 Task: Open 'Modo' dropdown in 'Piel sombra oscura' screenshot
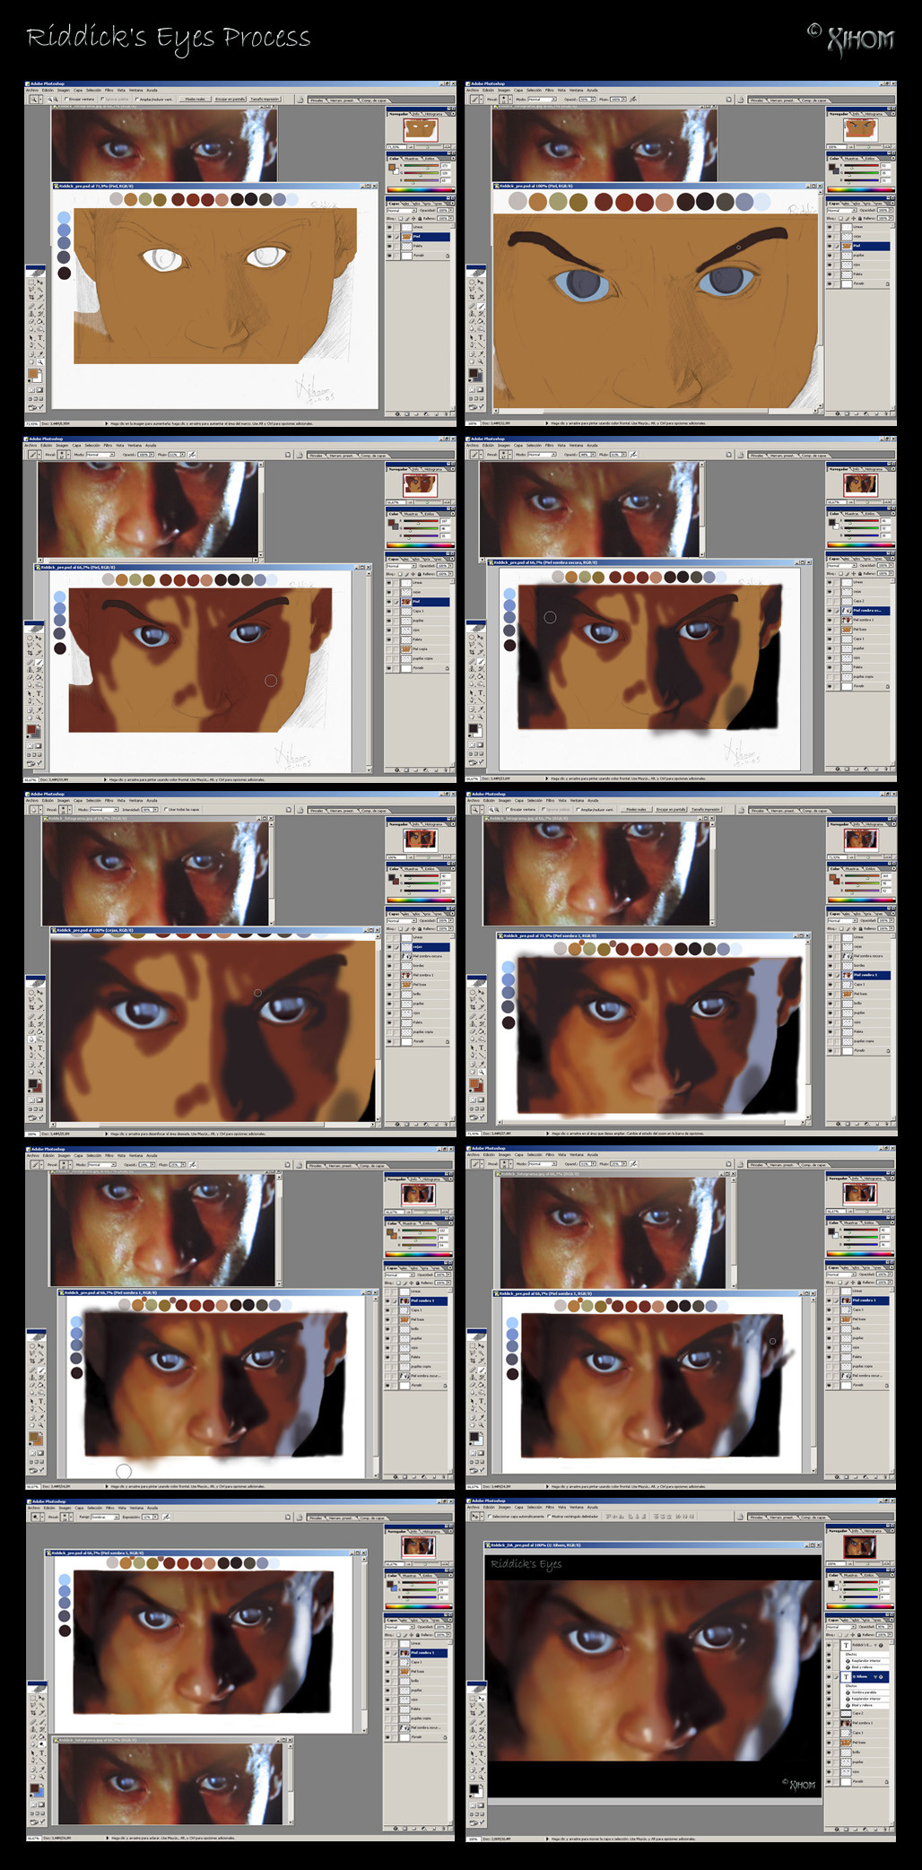pyautogui.click(x=544, y=455)
